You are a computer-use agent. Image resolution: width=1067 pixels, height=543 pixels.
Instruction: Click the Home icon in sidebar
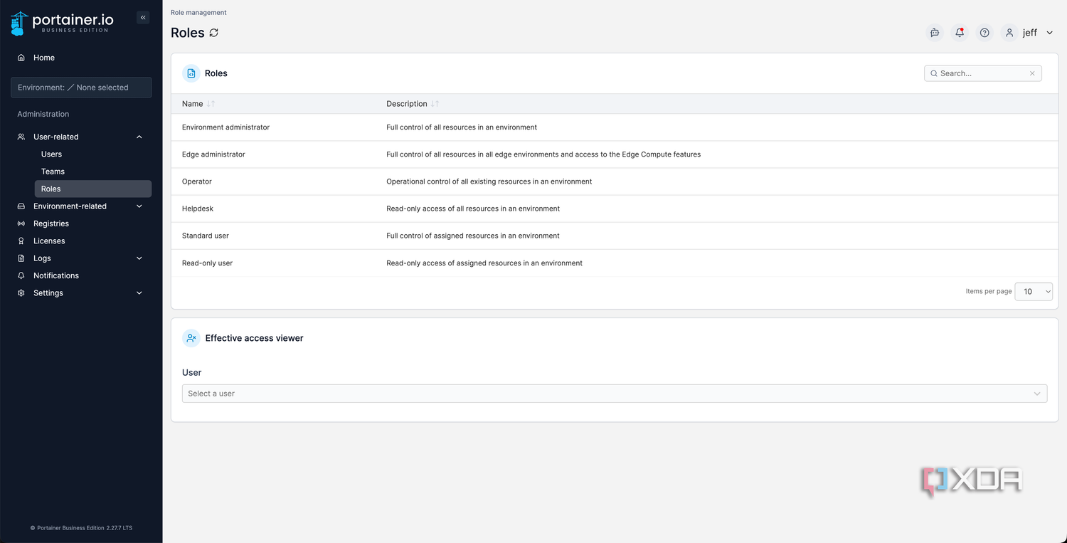(x=21, y=58)
